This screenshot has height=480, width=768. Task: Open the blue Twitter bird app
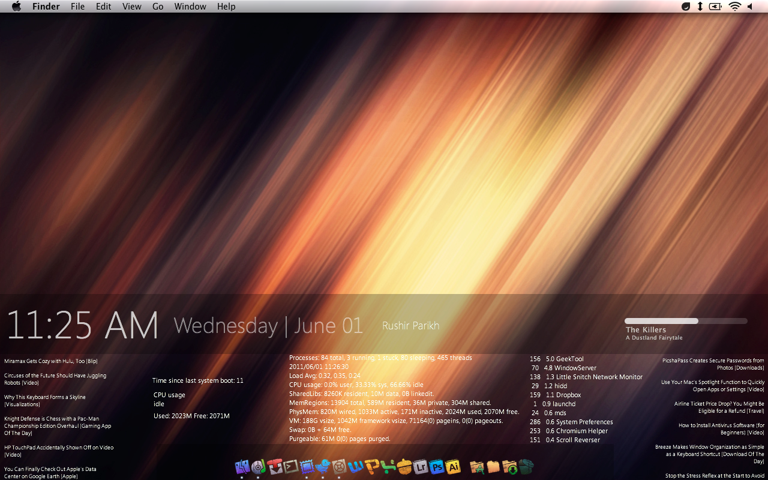323,466
